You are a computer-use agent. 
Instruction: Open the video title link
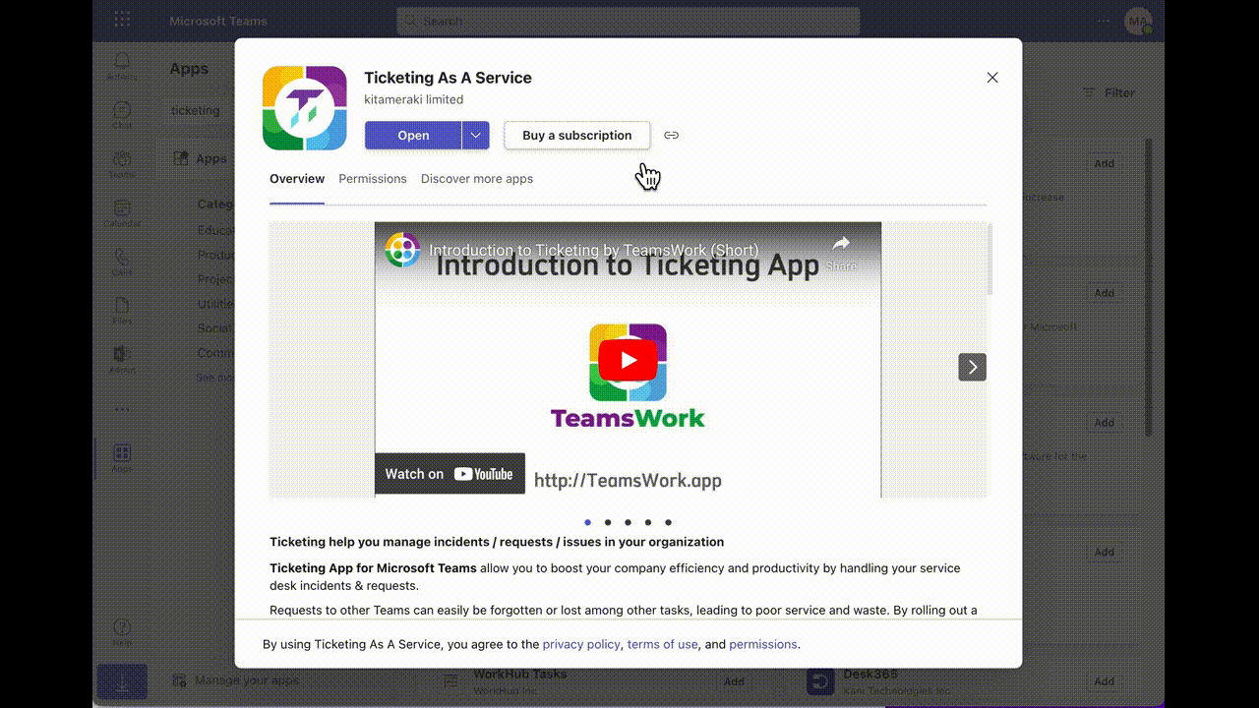(x=594, y=251)
